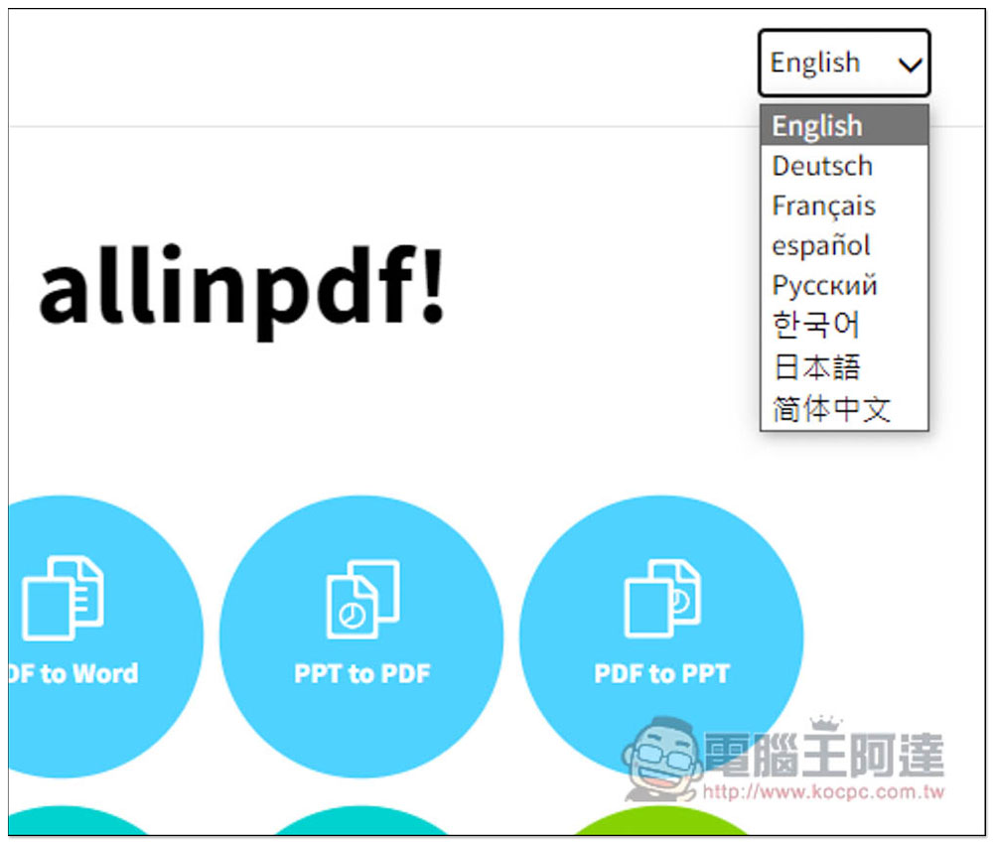
Task: Click the allinpdf! heading text
Action: pos(242,293)
